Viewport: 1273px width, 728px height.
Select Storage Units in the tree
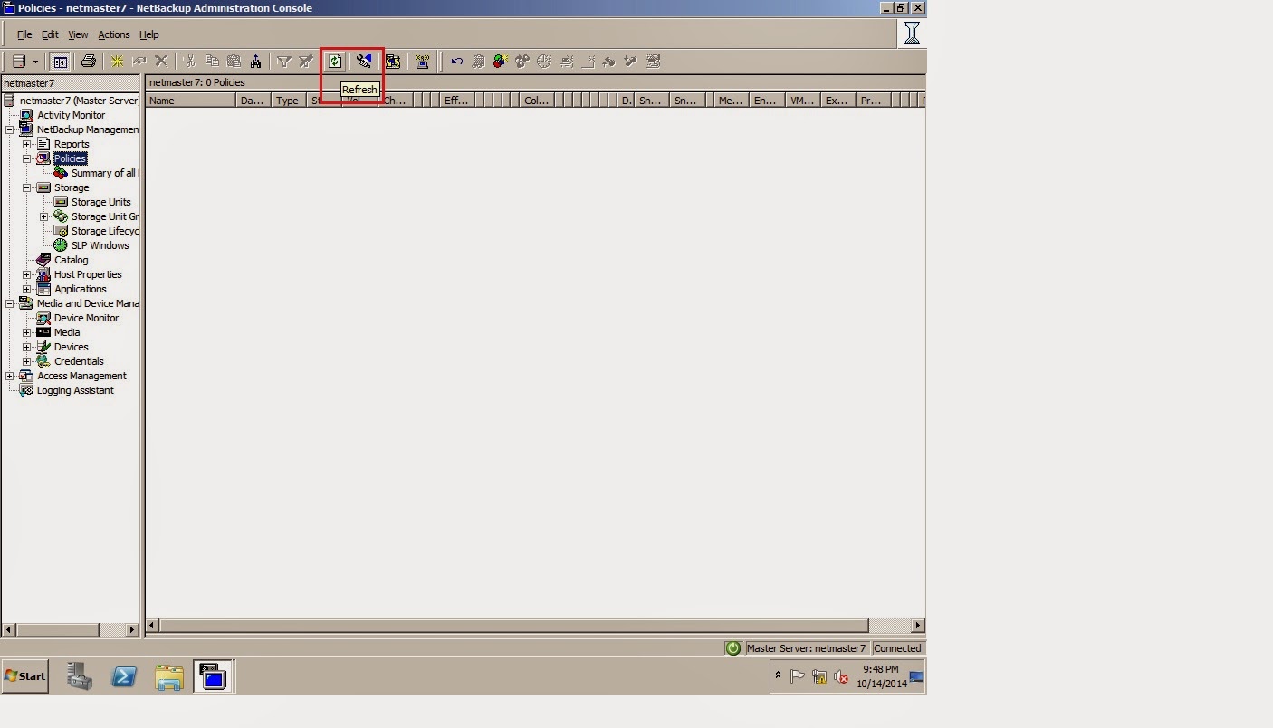100,202
